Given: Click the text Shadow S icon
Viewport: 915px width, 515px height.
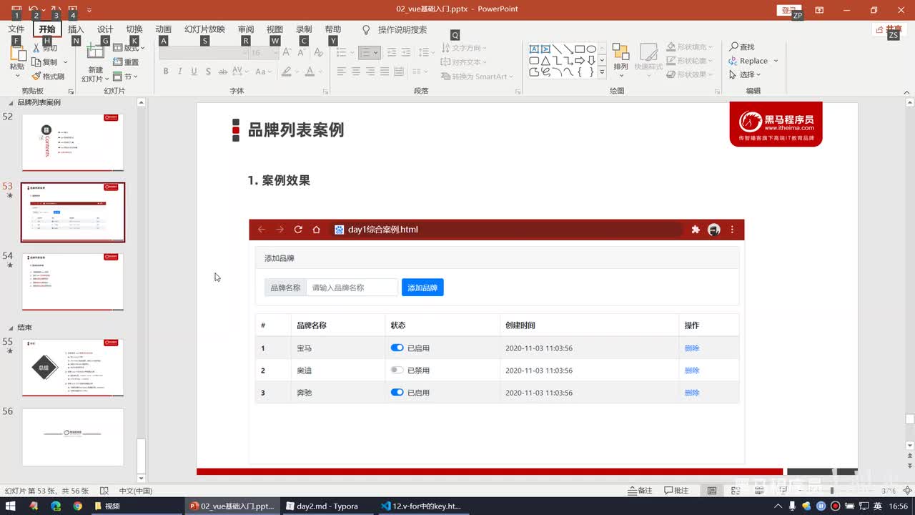Looking at the screenshot, I should 207,72.
